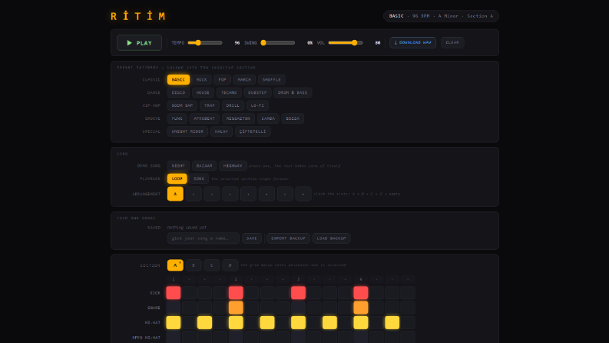The image size is (609, 343).
Task: Click the RİTİM logo
Action: (138, 16)
